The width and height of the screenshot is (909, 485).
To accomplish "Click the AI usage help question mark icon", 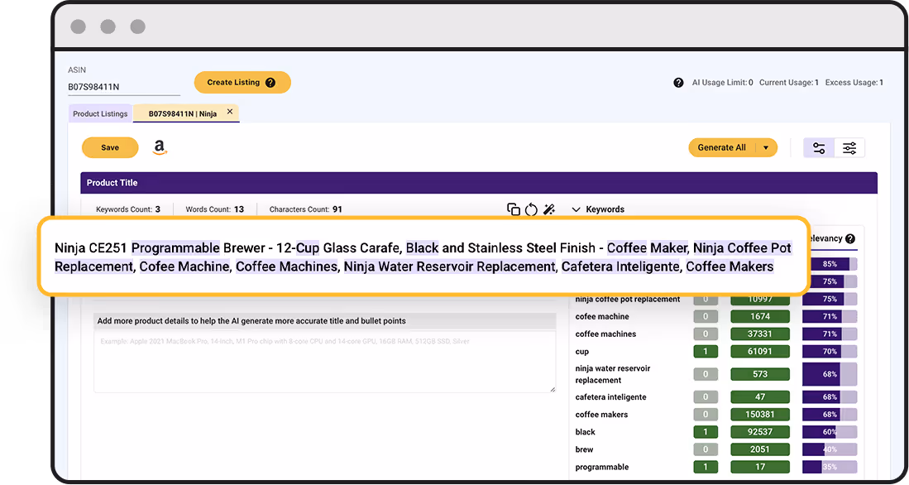I will click(x=678, y=83).
